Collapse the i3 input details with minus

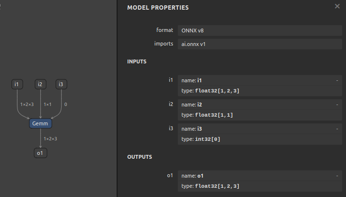(337, 129)
